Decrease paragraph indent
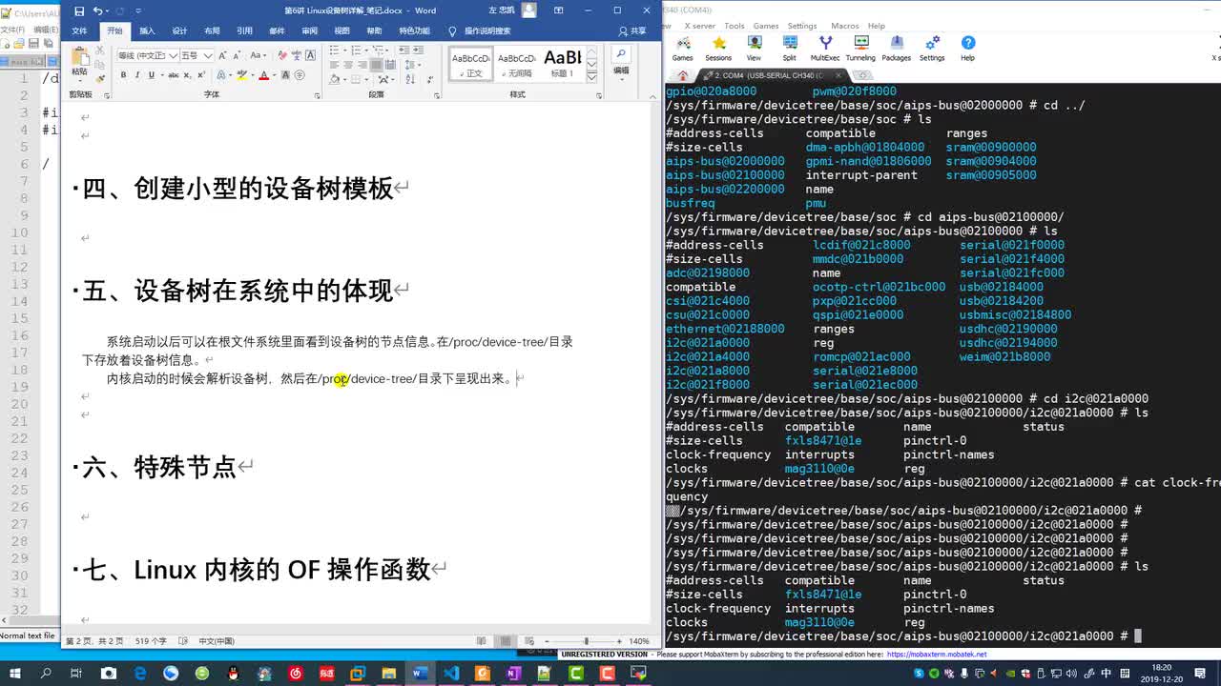Image resolution: width=1221 pixels, height=686 pixels. (404, 50)
